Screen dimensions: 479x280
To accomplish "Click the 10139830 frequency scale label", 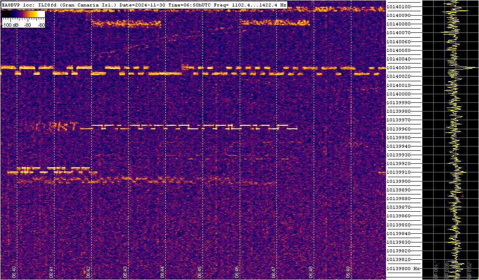I will (x=399, y=242).
